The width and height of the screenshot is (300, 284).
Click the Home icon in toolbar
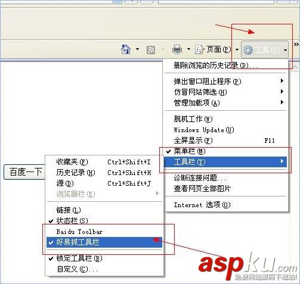pyautogui.click(x=126, y=49)
